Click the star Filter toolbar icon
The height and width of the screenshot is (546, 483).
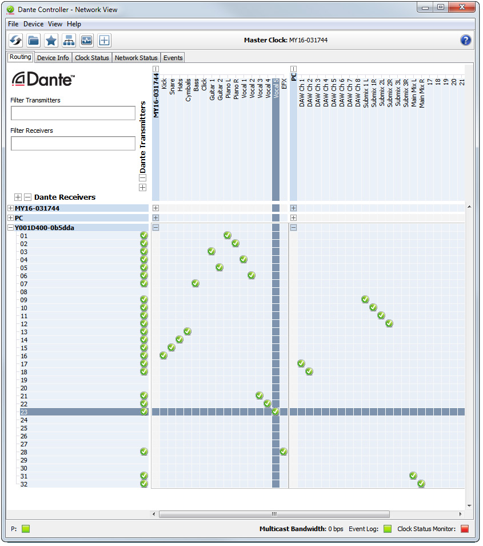point(51,41)
